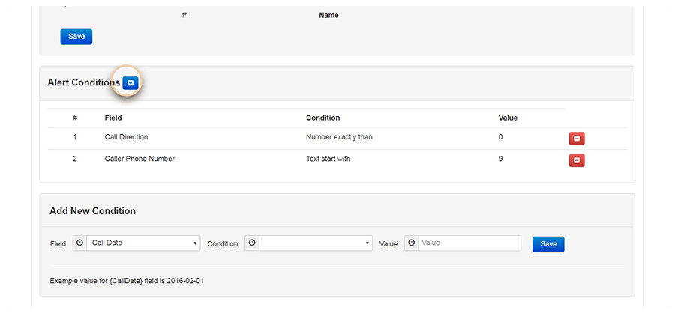Remove the Call Direction condition row

pos(576,139)
